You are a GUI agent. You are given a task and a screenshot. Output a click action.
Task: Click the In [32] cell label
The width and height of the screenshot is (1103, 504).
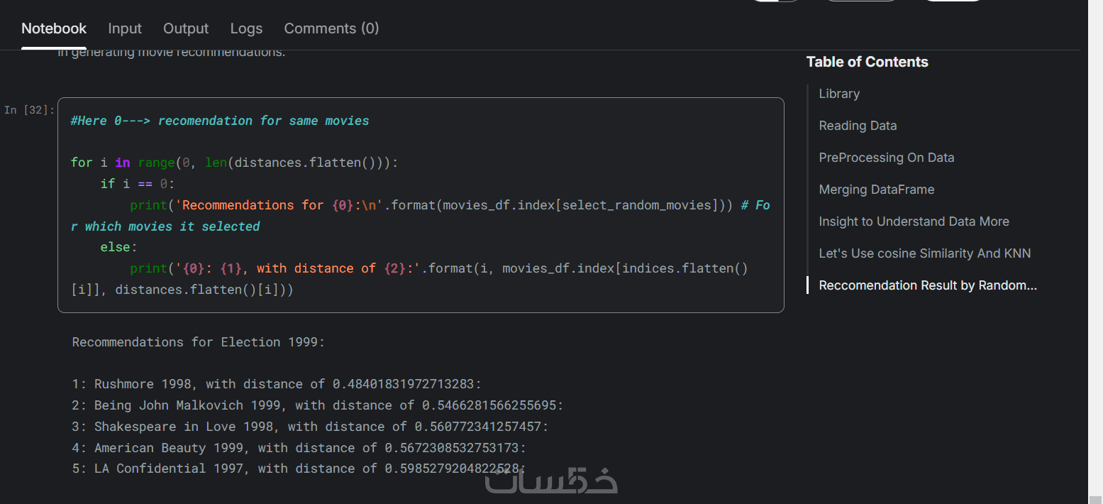point(29,110)
